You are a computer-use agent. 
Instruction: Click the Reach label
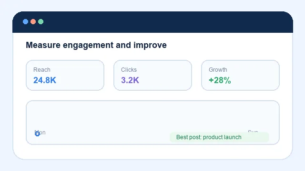point(42,70)
